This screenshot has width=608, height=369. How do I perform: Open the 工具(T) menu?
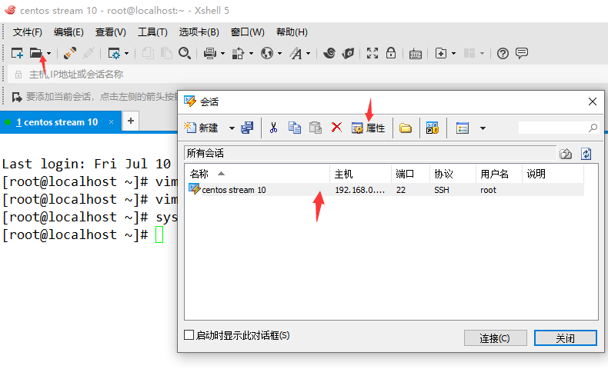152,32
